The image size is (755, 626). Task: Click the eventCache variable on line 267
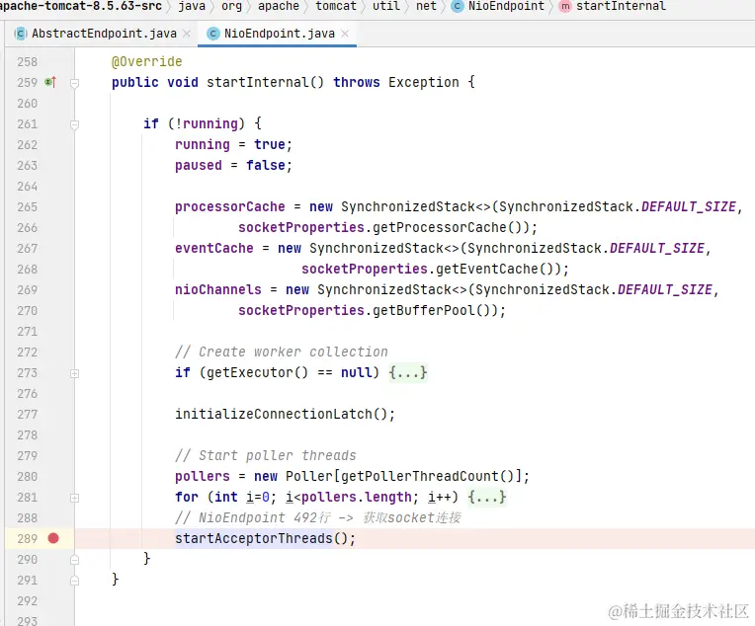213,248
